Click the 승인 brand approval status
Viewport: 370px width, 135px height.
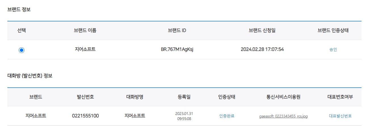pyautogui.click(x=333, y=50)
